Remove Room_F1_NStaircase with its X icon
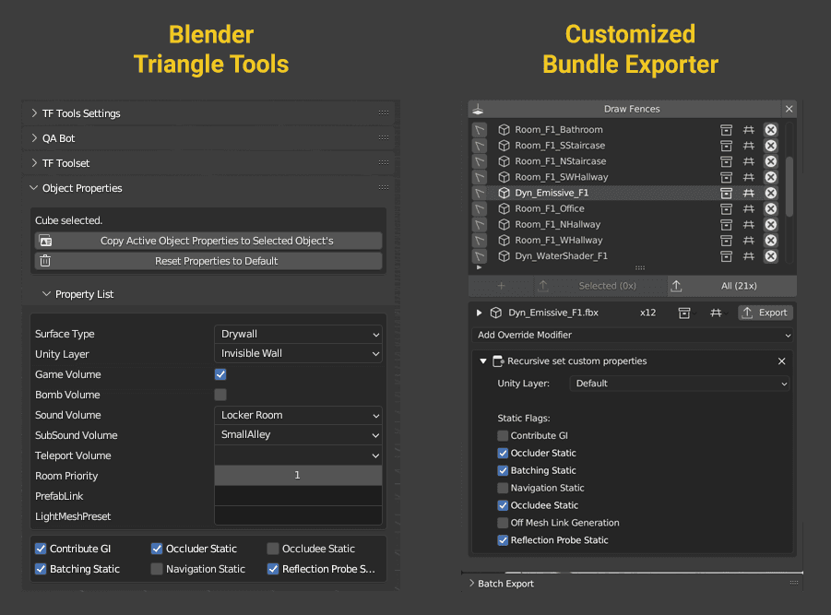This screenshot has width=831, height=615. [x=770, y=161]
